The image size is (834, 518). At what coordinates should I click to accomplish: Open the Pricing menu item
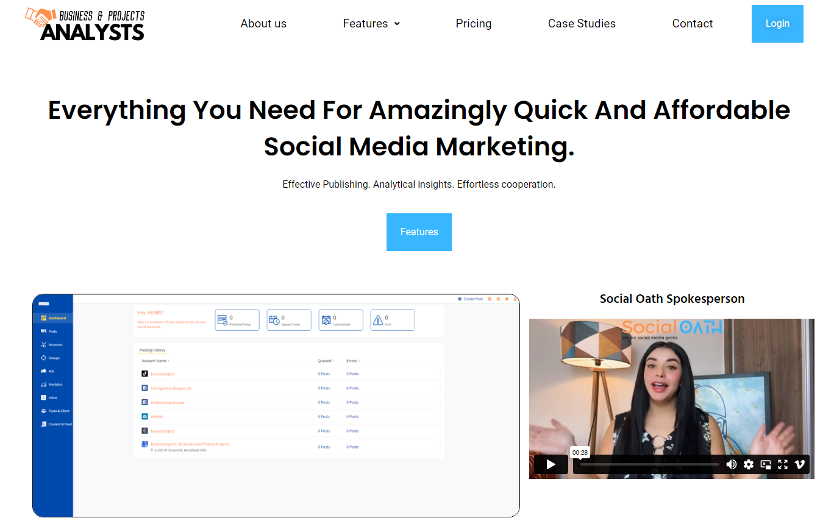pyautogui.click(x=474, y=23)
